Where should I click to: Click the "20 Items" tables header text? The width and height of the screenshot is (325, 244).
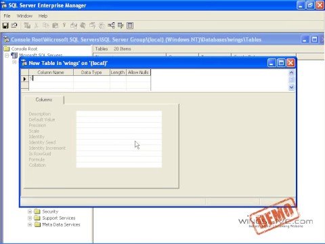pos(123,49)
